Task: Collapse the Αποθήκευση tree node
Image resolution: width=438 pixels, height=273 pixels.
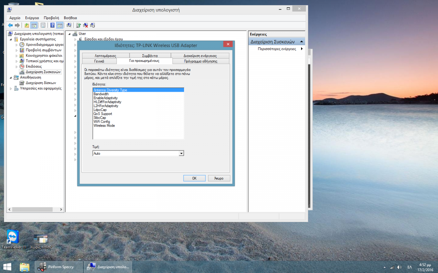Action: click(11, 78)
